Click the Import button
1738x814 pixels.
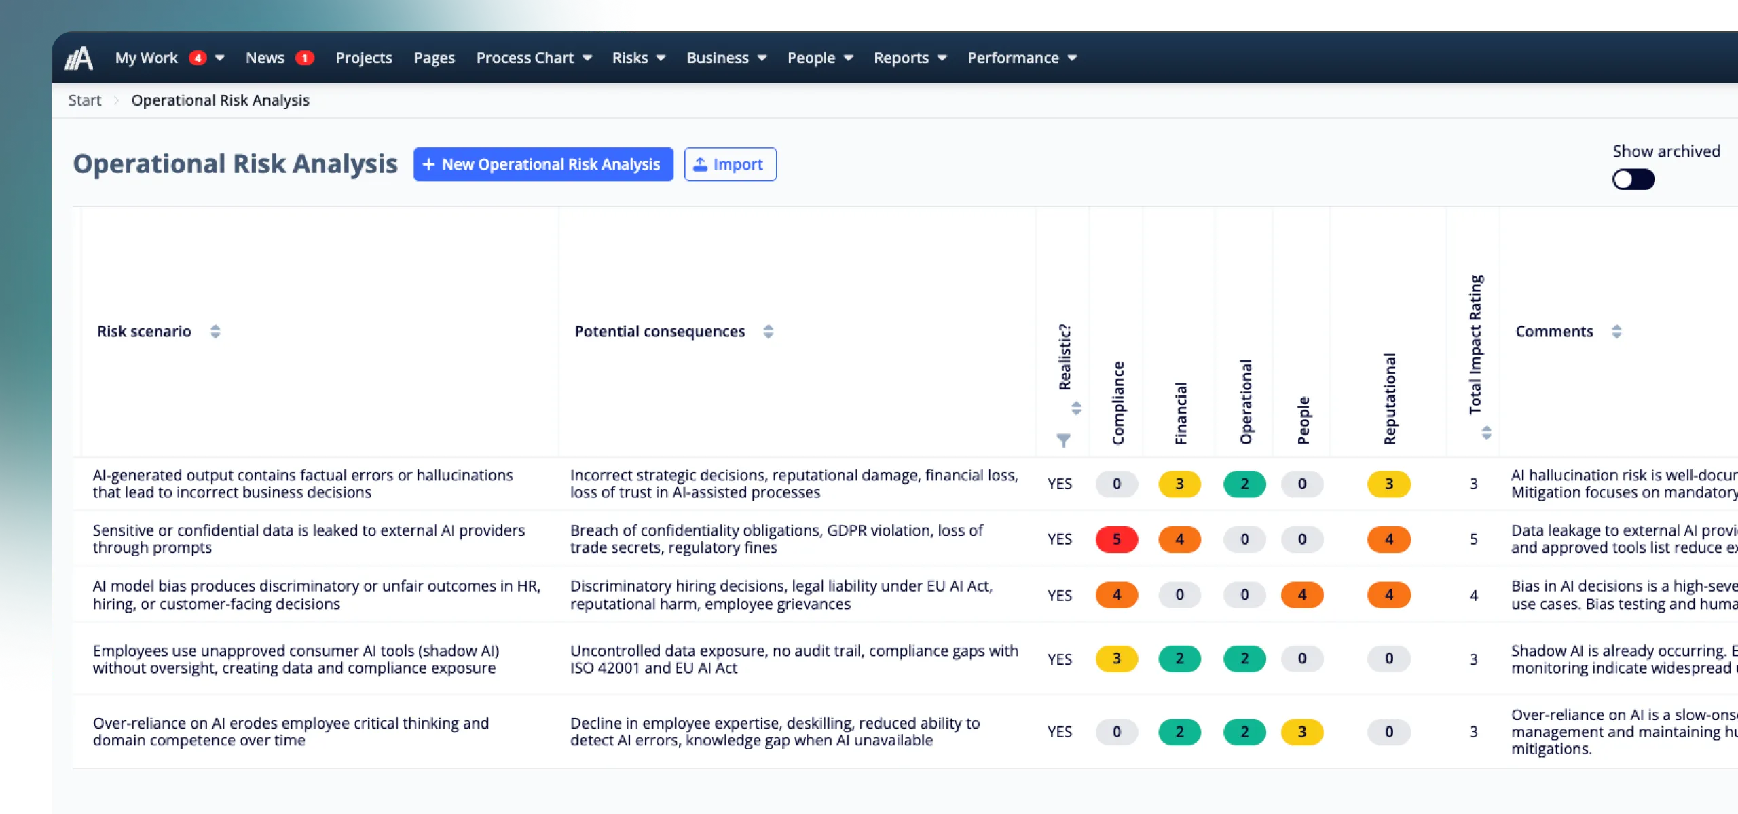(x=730, y=164)
